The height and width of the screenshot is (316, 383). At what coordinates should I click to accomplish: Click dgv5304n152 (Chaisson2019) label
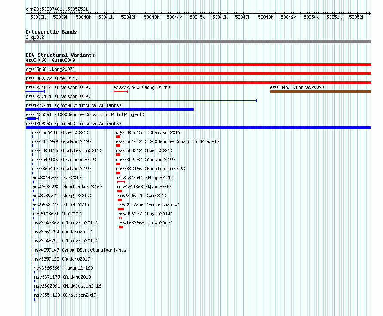[x=149, y=132]
